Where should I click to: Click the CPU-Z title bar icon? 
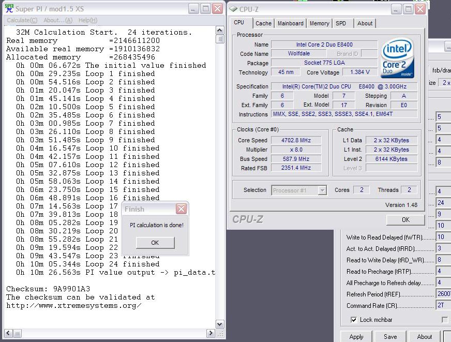click(x=233, y=9)
